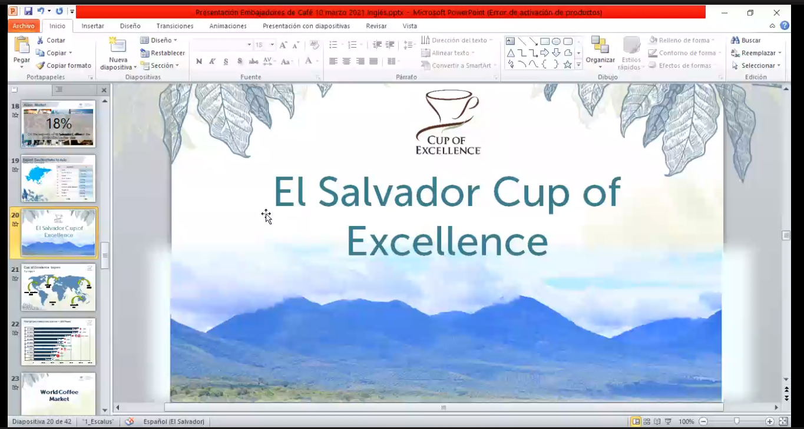Open Diseño layout dropdown in Diapositivas group
The width and height of the screenshot is (804, 429).
coord(159,40)
